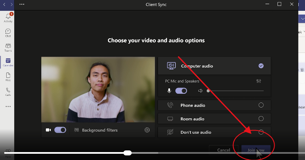The height and width of the screenshot is (160, 305).
Task: Click the Background filters icon
Action: pos(76,130)
